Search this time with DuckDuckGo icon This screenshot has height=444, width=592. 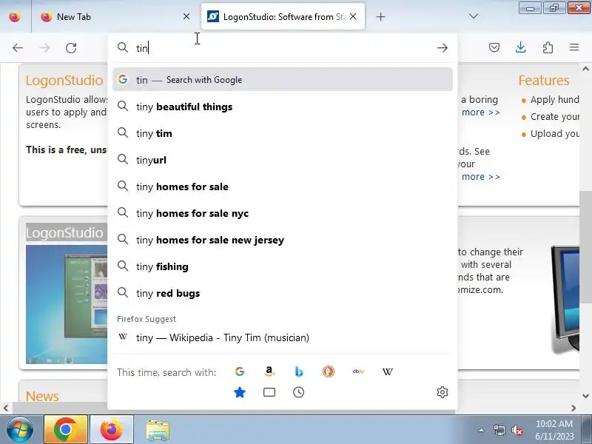point(328,371)
